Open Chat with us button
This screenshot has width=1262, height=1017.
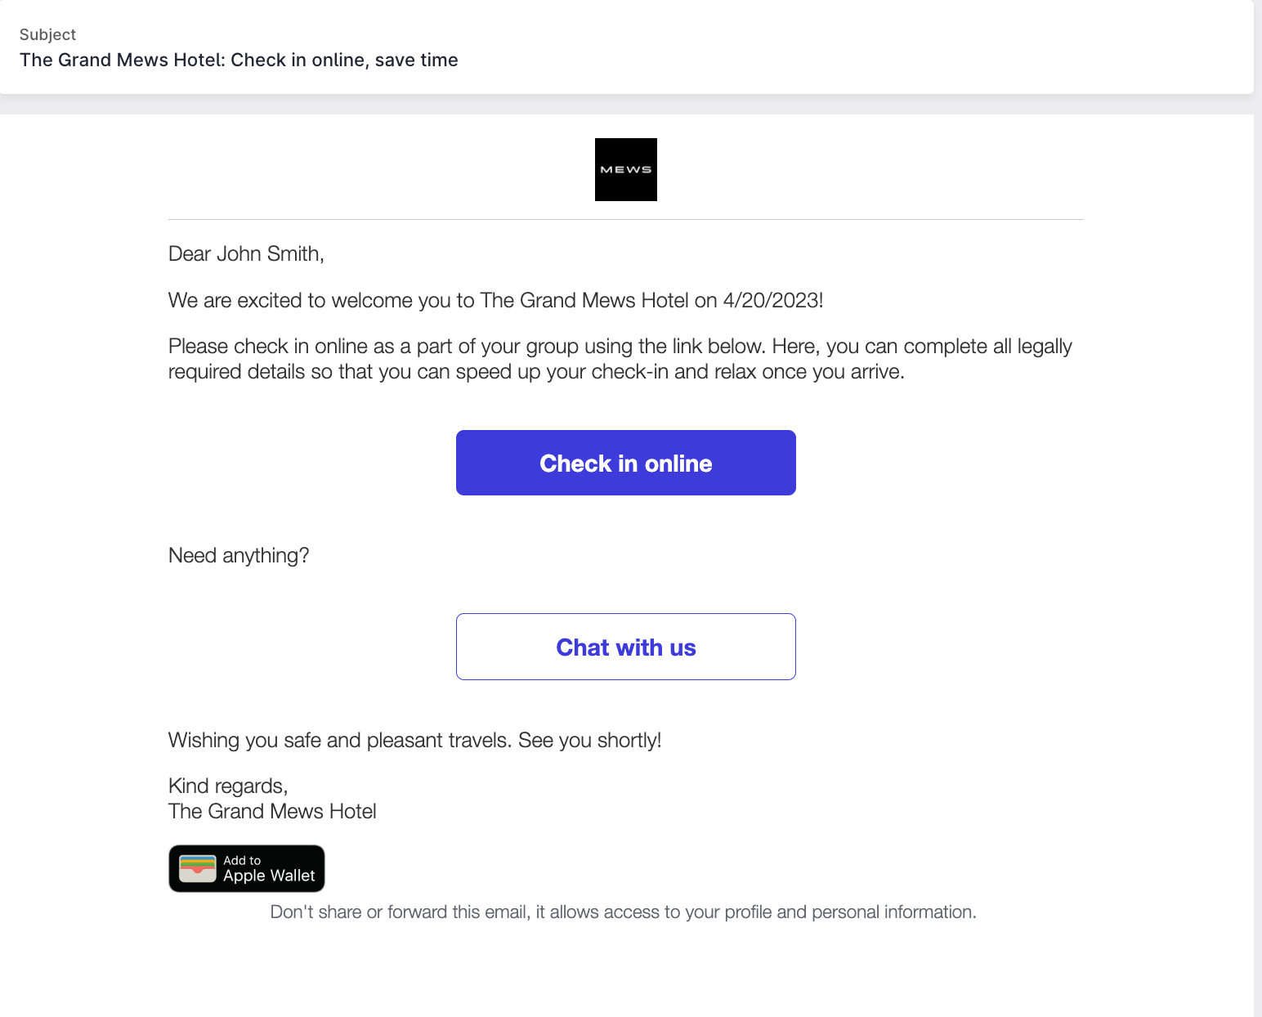(626, 647)
